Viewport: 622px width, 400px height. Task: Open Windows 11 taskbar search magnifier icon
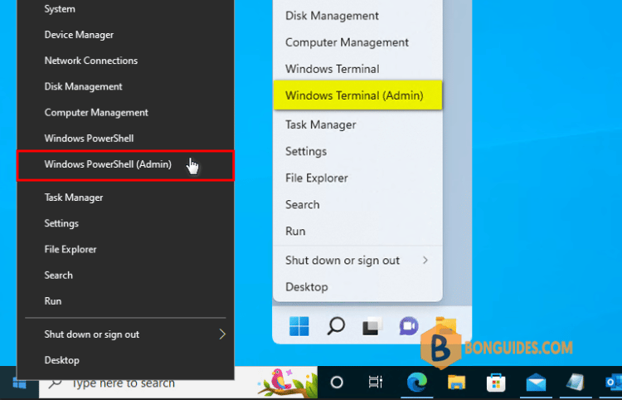tap(336, 326)
